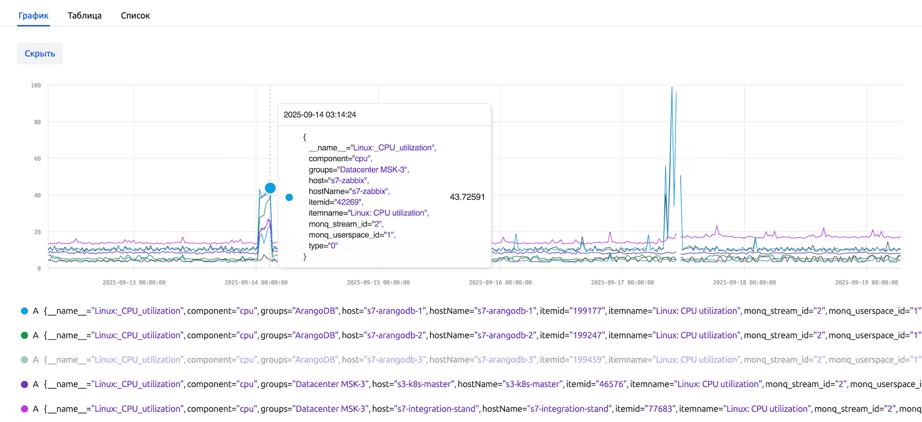Toggle s7-arangodb-2 legend entry visibility
922x422 pixels.
(309, 336)
